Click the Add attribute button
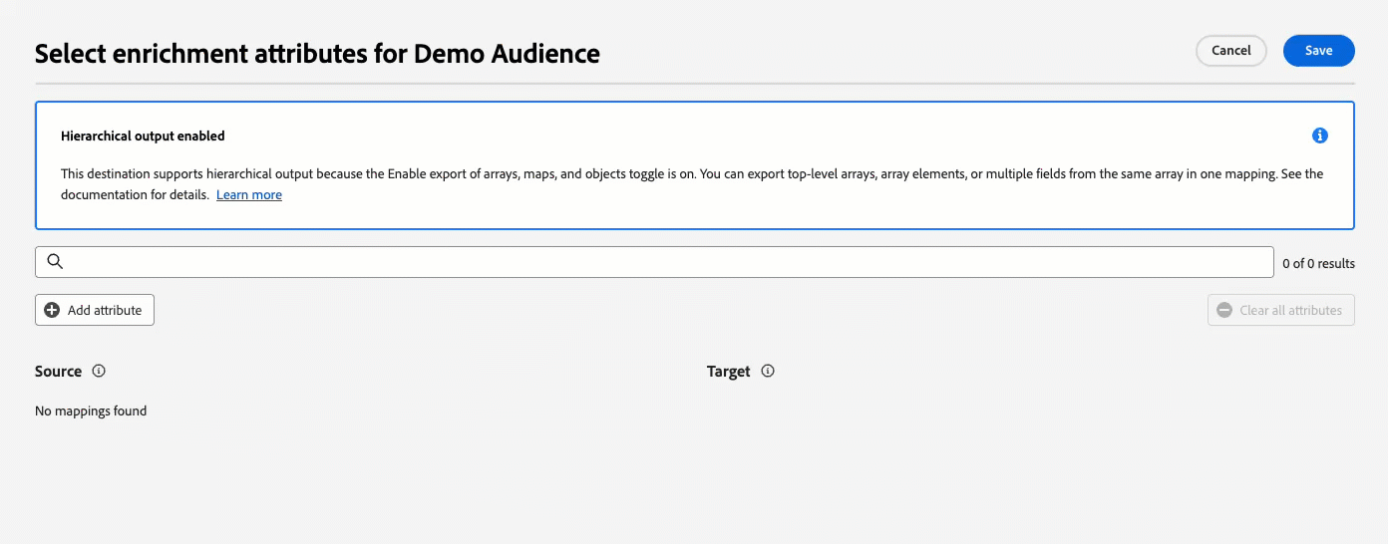This screenshot has height=544, width=1388. (x=95, y=310)
